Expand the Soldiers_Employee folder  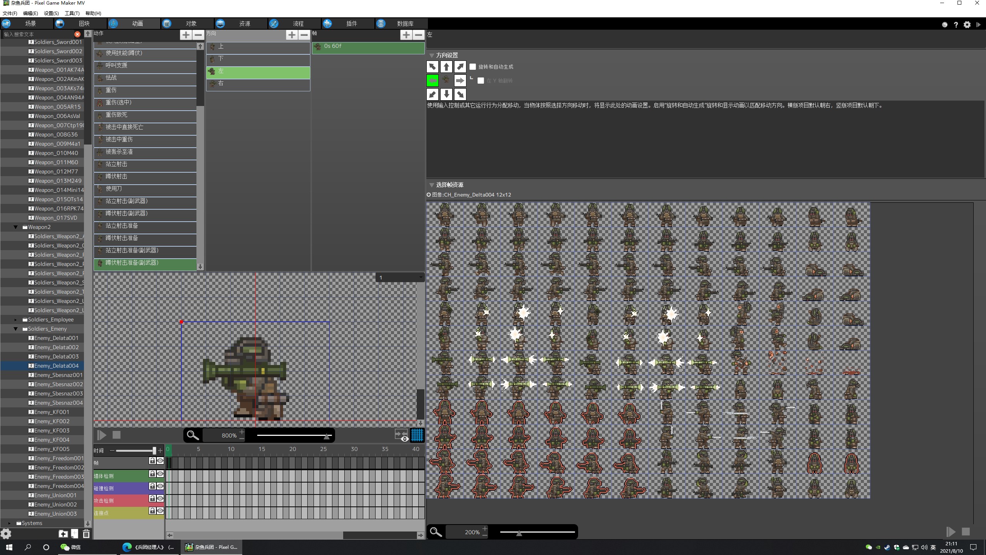pyautogui.click(x=16, y=320)
